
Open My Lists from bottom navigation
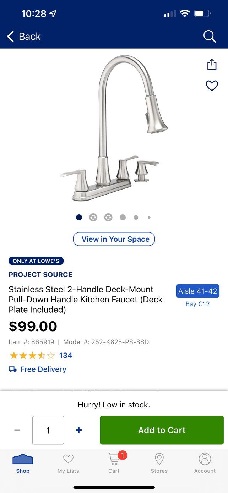point(68,463)
